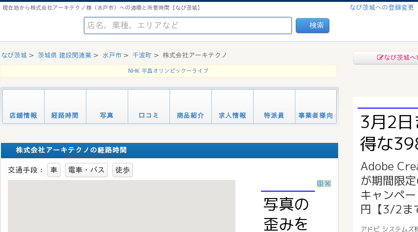
Task: Choose 車 as the transport method
Action: pos(54,170)
